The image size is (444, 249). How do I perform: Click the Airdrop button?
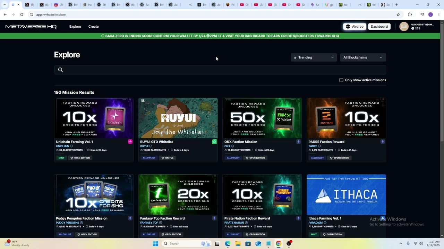(x=355, y=27)
